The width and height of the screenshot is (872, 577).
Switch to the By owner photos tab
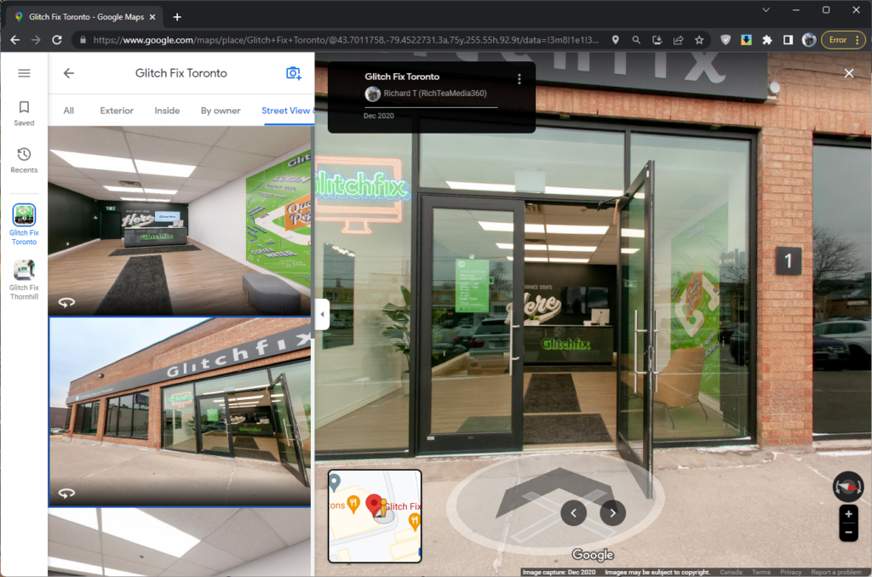click(x=221, y=111)
